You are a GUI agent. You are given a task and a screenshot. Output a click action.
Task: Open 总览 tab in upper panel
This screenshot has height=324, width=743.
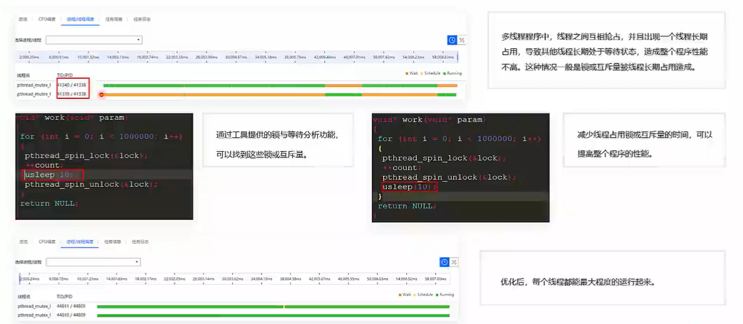(23, 19)
